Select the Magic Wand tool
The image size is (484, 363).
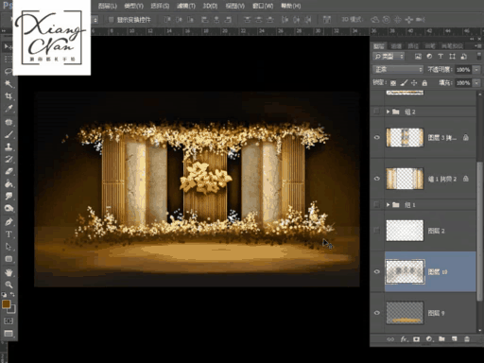point(9,83)
